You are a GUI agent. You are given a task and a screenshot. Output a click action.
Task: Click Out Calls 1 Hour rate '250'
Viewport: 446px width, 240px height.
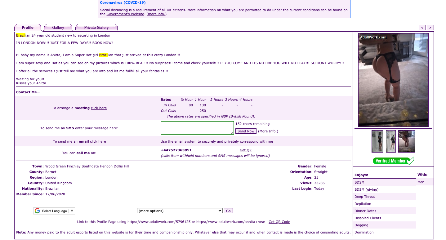pos(203,111)
